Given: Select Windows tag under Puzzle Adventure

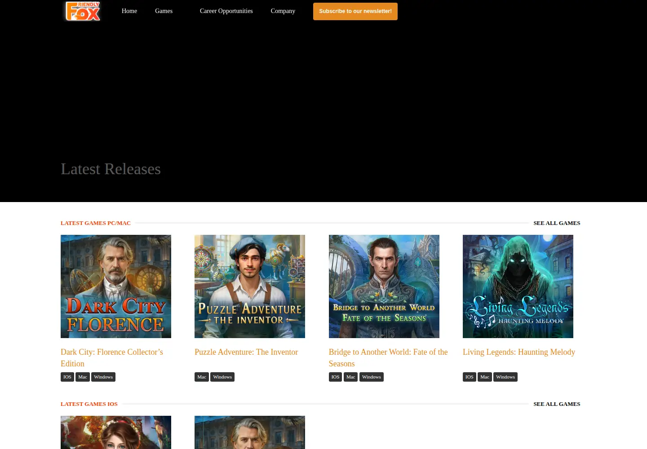Looking at the screenshot, I should (x=222, y=377).
